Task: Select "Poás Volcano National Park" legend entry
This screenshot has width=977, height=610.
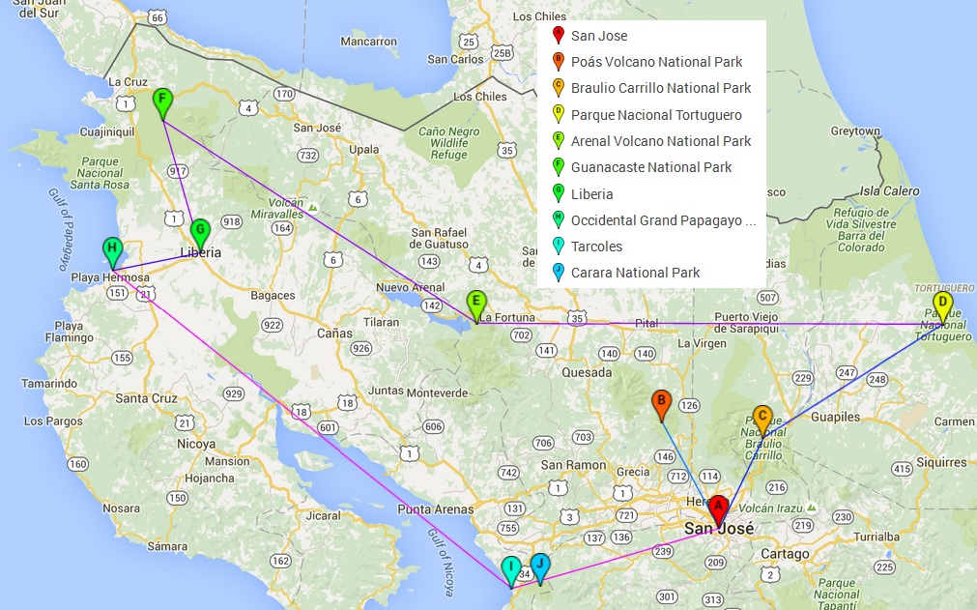Action: [x=657, y=62]
